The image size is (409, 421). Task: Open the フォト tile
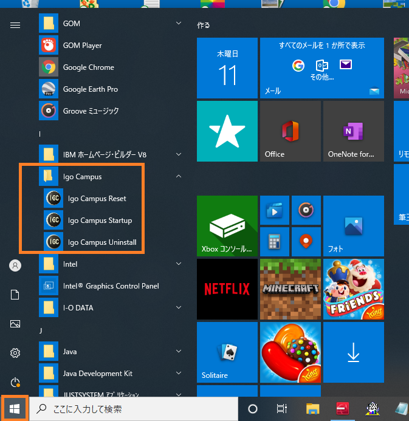point(354,226)
